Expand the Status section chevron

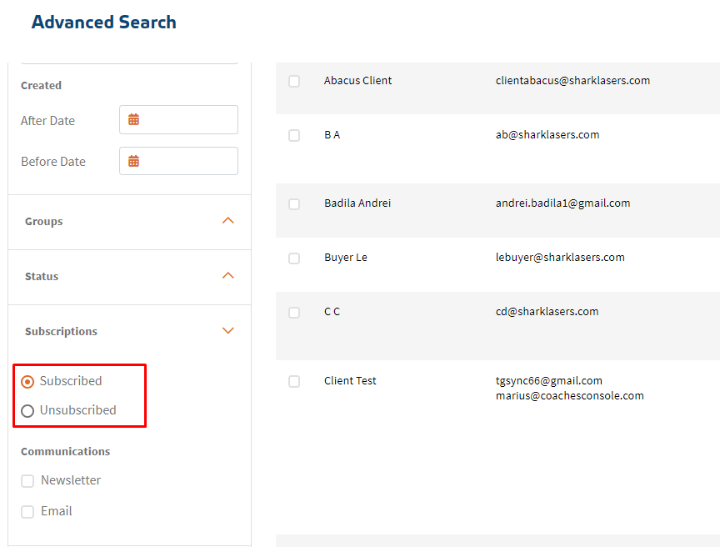[x=228, y=276]
